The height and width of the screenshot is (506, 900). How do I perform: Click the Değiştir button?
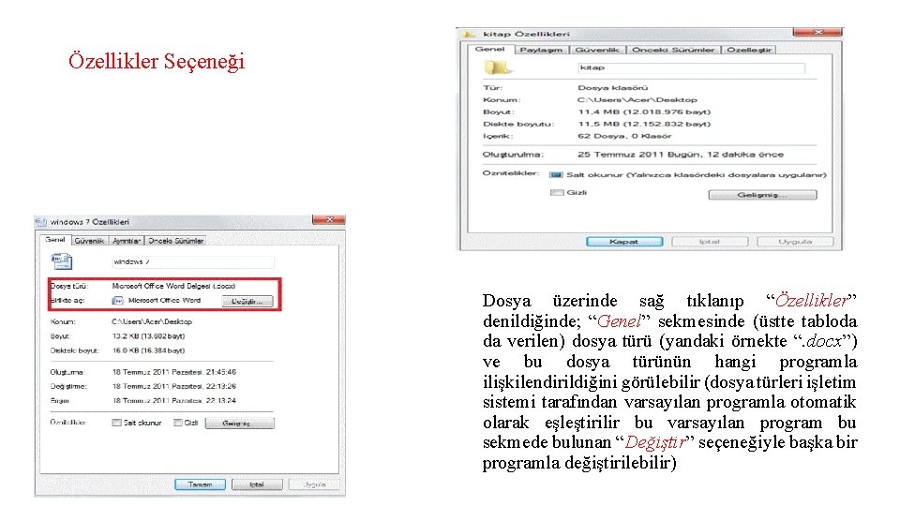coord(247,301)
